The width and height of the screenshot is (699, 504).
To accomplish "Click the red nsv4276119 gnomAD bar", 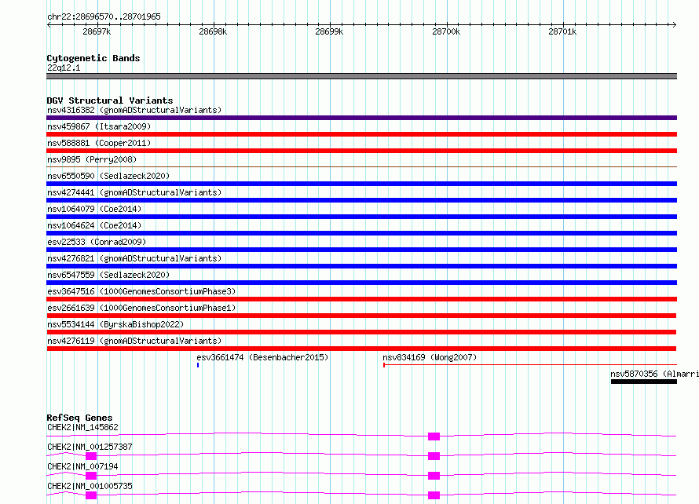I will pos(361,349).
